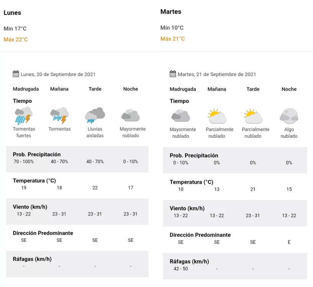
Task: Select the Parcialmente nublado sun icon for Martes Mañana
Action: pyautogui.click(x=217, y=114)
